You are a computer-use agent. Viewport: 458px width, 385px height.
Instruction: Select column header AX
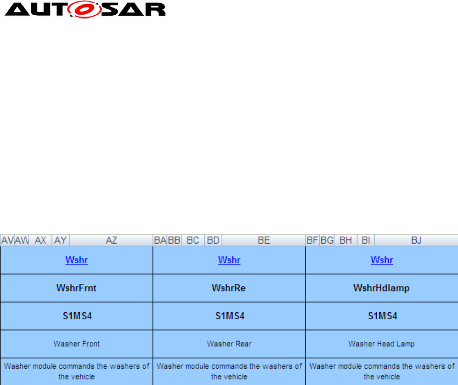tap(40, 240)
